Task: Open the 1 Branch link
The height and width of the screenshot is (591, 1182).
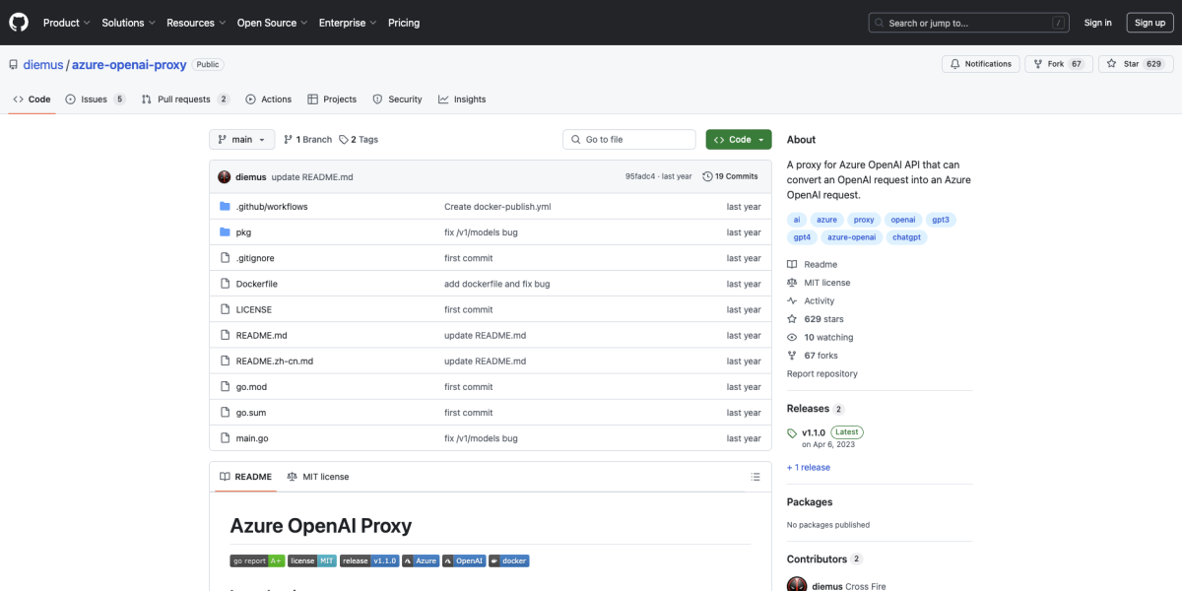Action: tap(307, 140)
